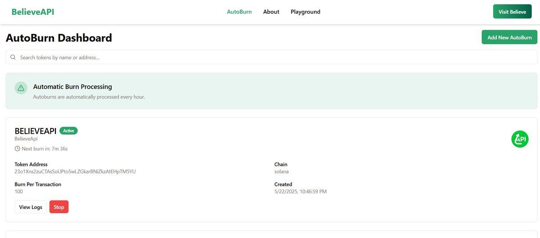Click the Visit Believe button
This screenshot has width=540, height=238.
click(512, 12)
